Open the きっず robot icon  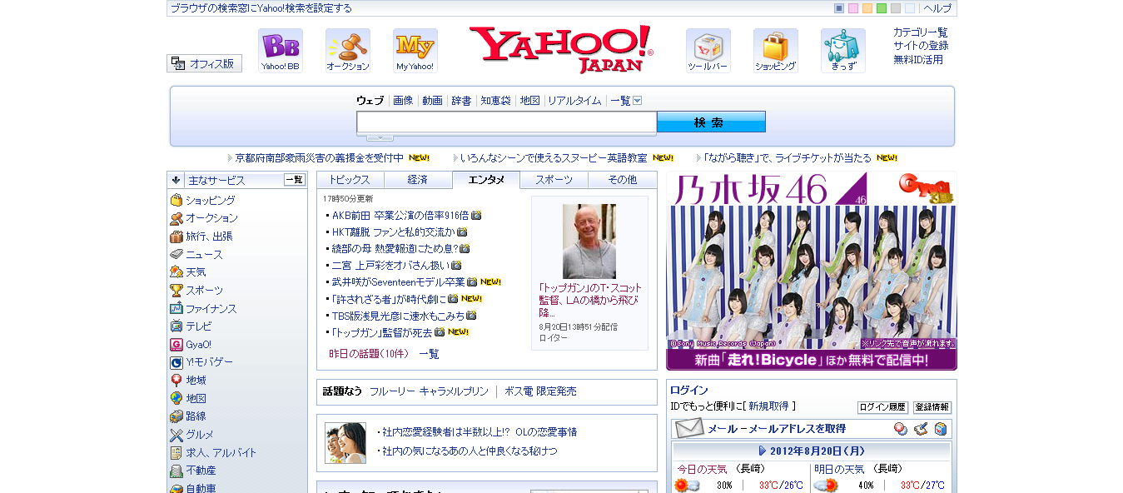tap(843, 51)
